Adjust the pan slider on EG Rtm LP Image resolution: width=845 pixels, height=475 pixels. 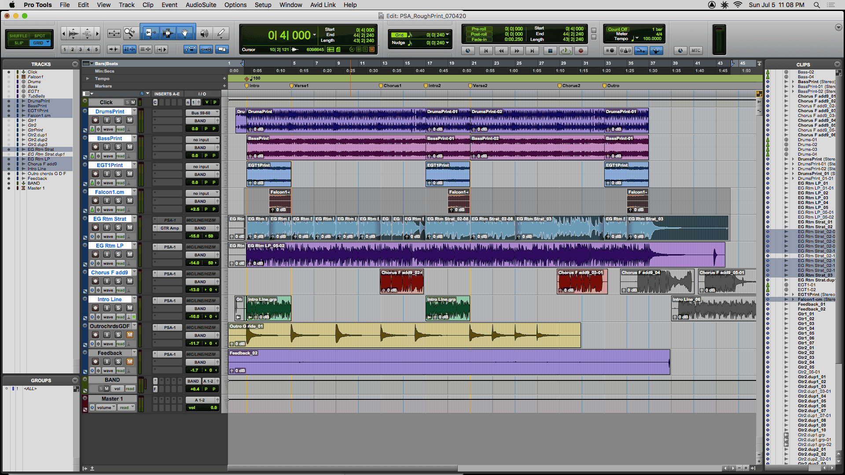[210, 263]
